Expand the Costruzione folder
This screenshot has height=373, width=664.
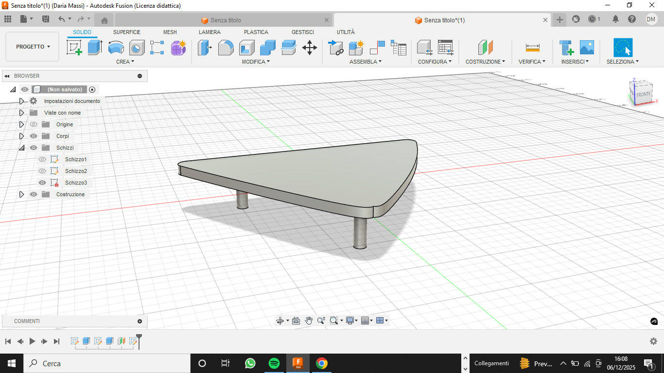(21, 194)
